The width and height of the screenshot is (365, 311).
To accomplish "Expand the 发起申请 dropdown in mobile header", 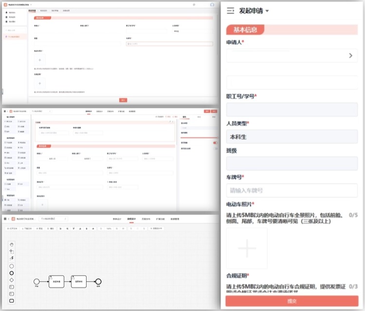I will pos(267,11).
